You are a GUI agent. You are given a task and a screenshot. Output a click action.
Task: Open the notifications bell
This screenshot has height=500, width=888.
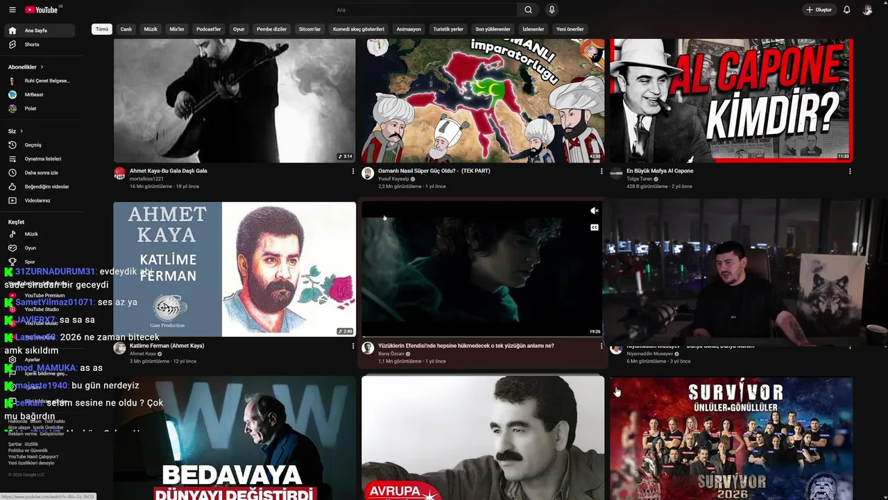tap(846, 10)
